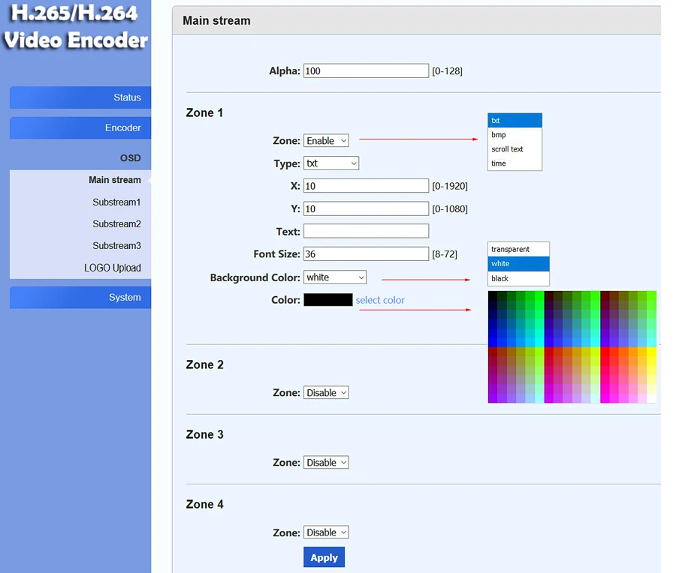Open the Zone 2 Disable dropdown
This screenshot has height=573, width=676.
326,392
